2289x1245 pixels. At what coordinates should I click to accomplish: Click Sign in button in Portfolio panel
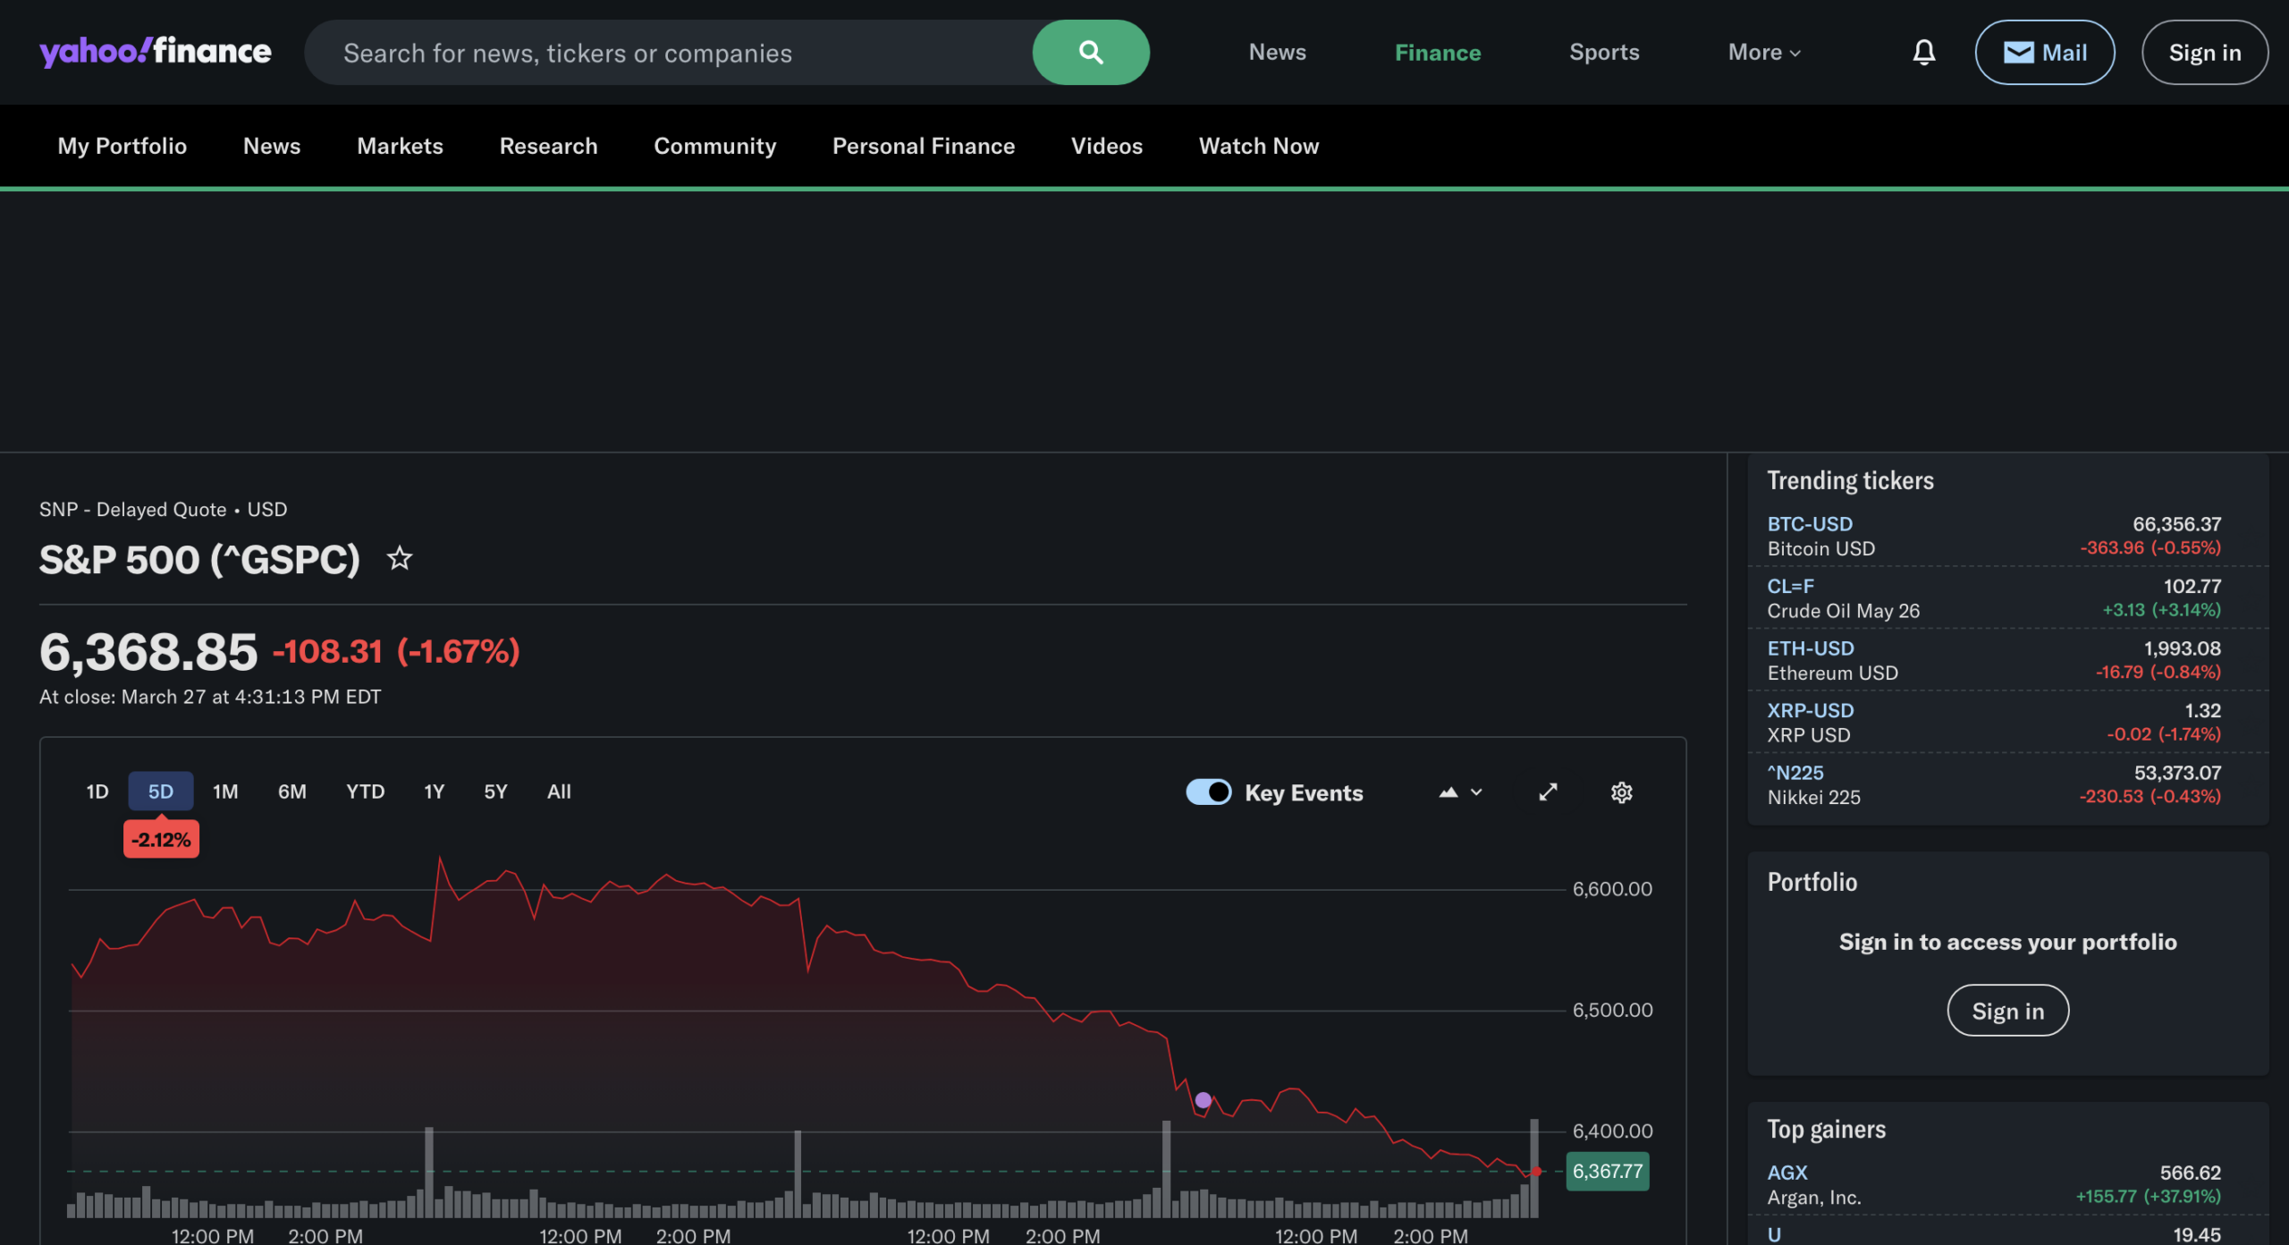click(x=2007, y=1011)
